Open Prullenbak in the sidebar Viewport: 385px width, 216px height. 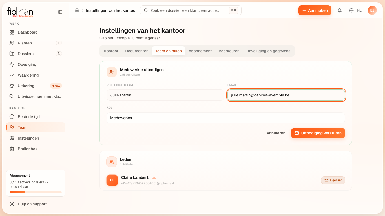[x=36, y=149]
